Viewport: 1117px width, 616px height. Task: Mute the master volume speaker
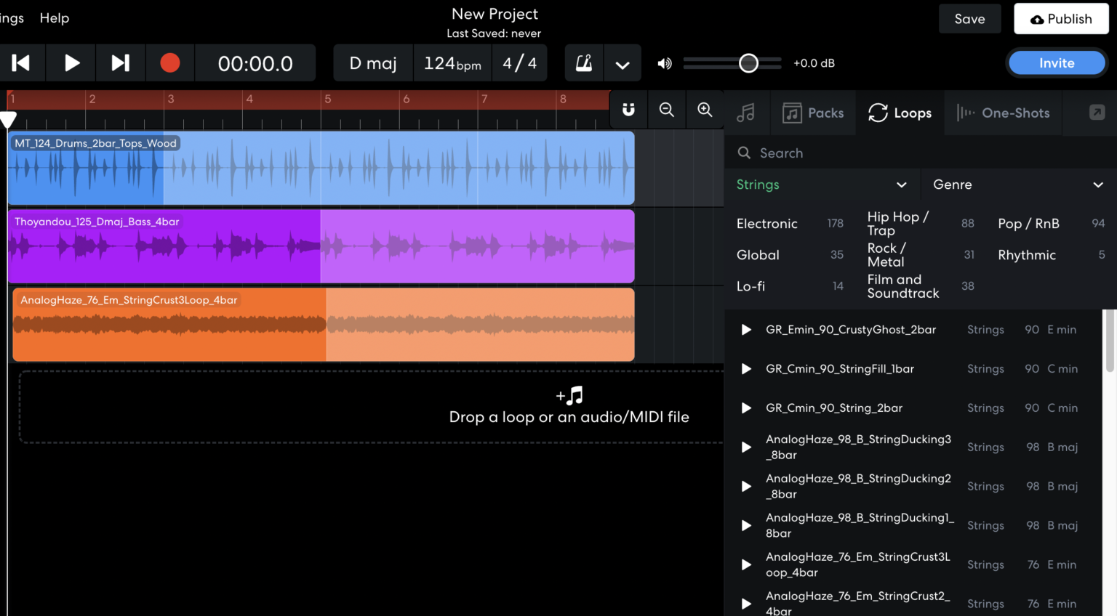pos(663,63)
